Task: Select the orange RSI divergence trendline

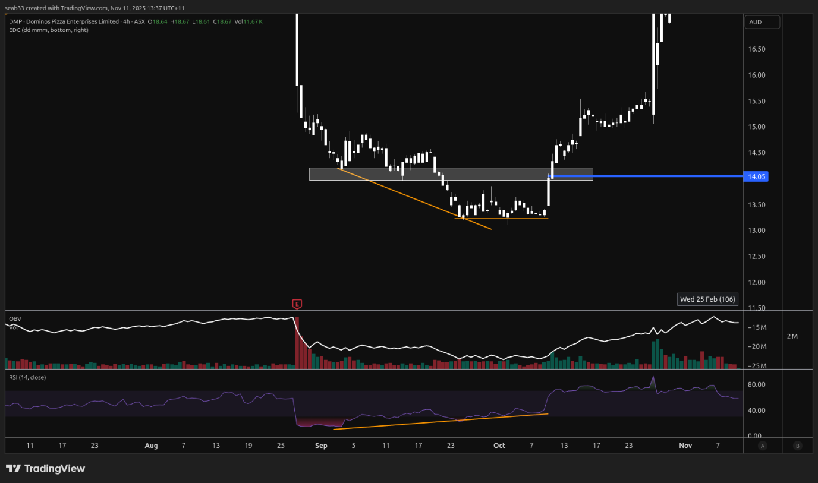Action: (x=440, y=421)
